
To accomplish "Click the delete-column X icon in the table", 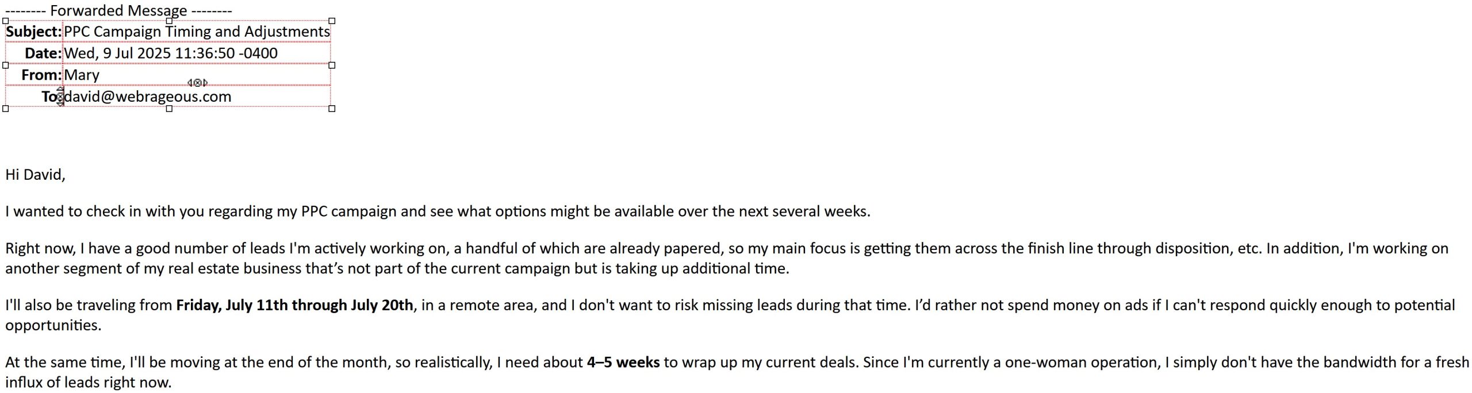I will click(197, 83).
